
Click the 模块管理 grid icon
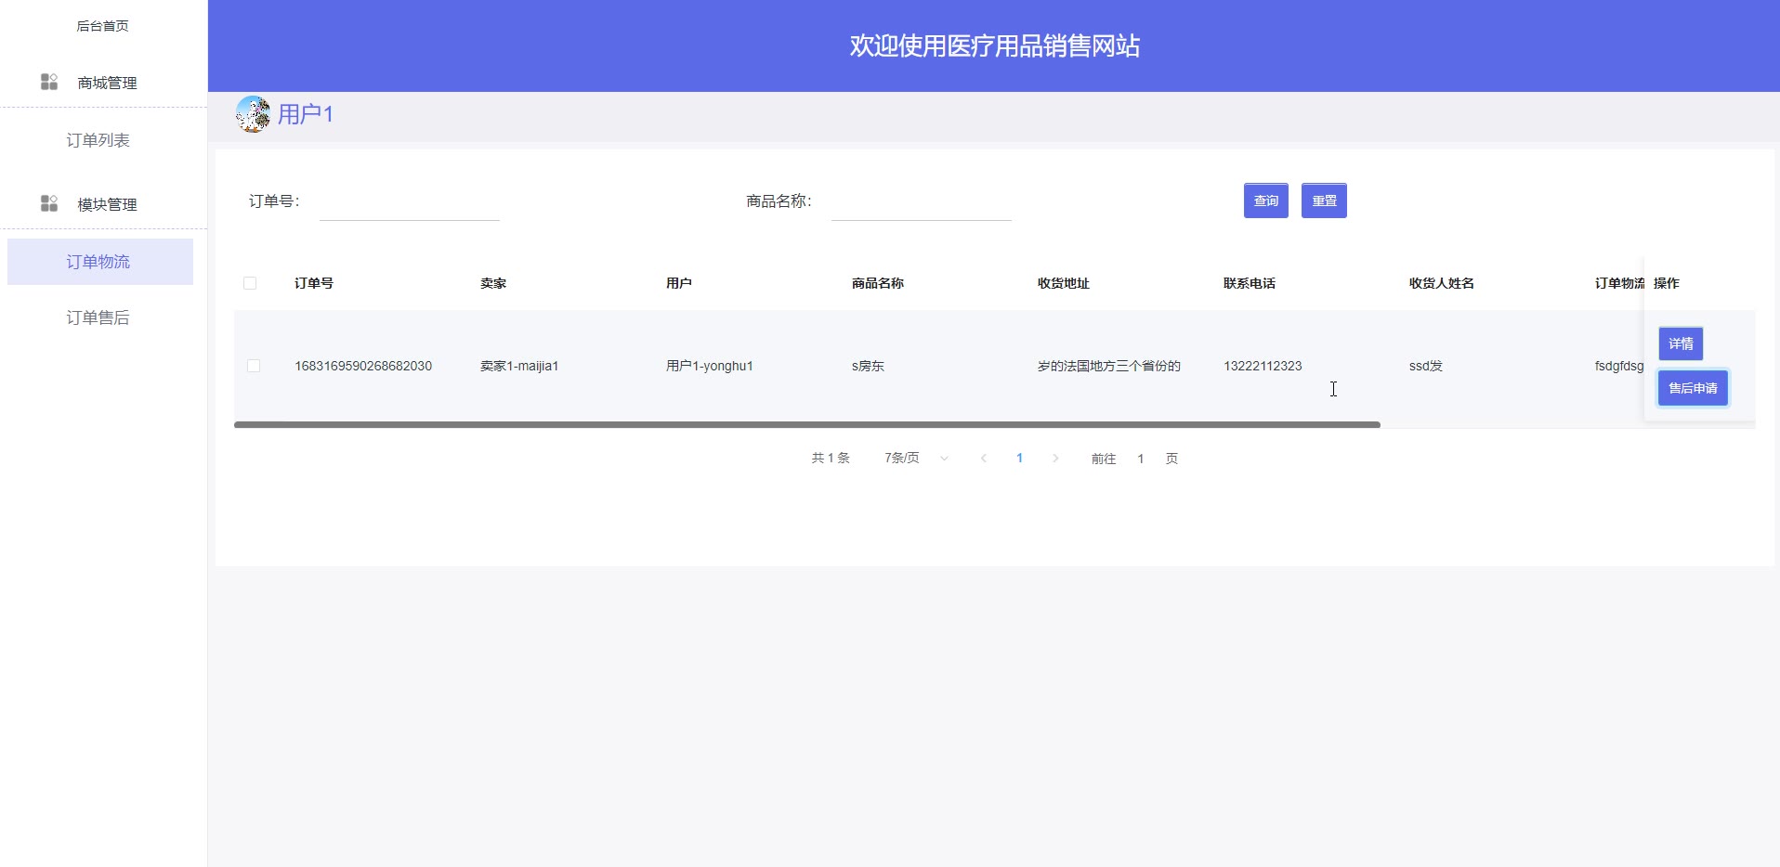pyautogui.click(x=49, y=203)
